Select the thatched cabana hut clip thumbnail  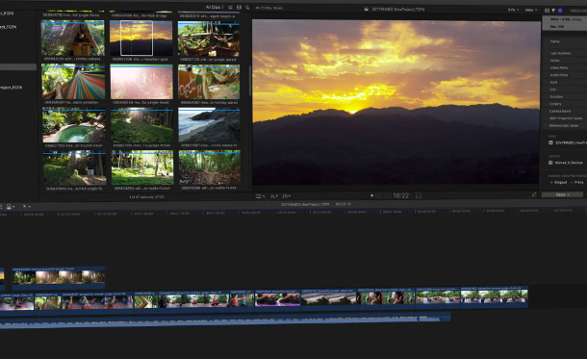click(72, 38)
